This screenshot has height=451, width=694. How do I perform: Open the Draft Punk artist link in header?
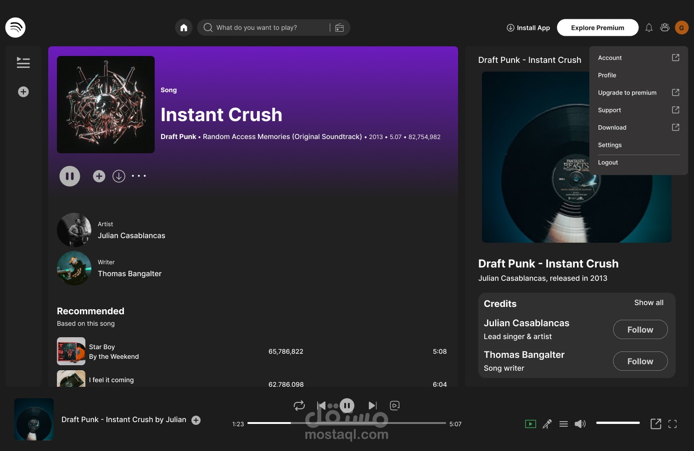tap(178, 137)
